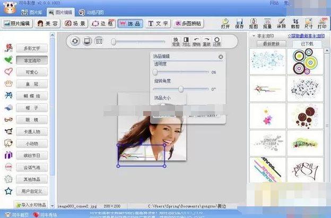Open the 多图拼贴 section

tap(188, 23)
